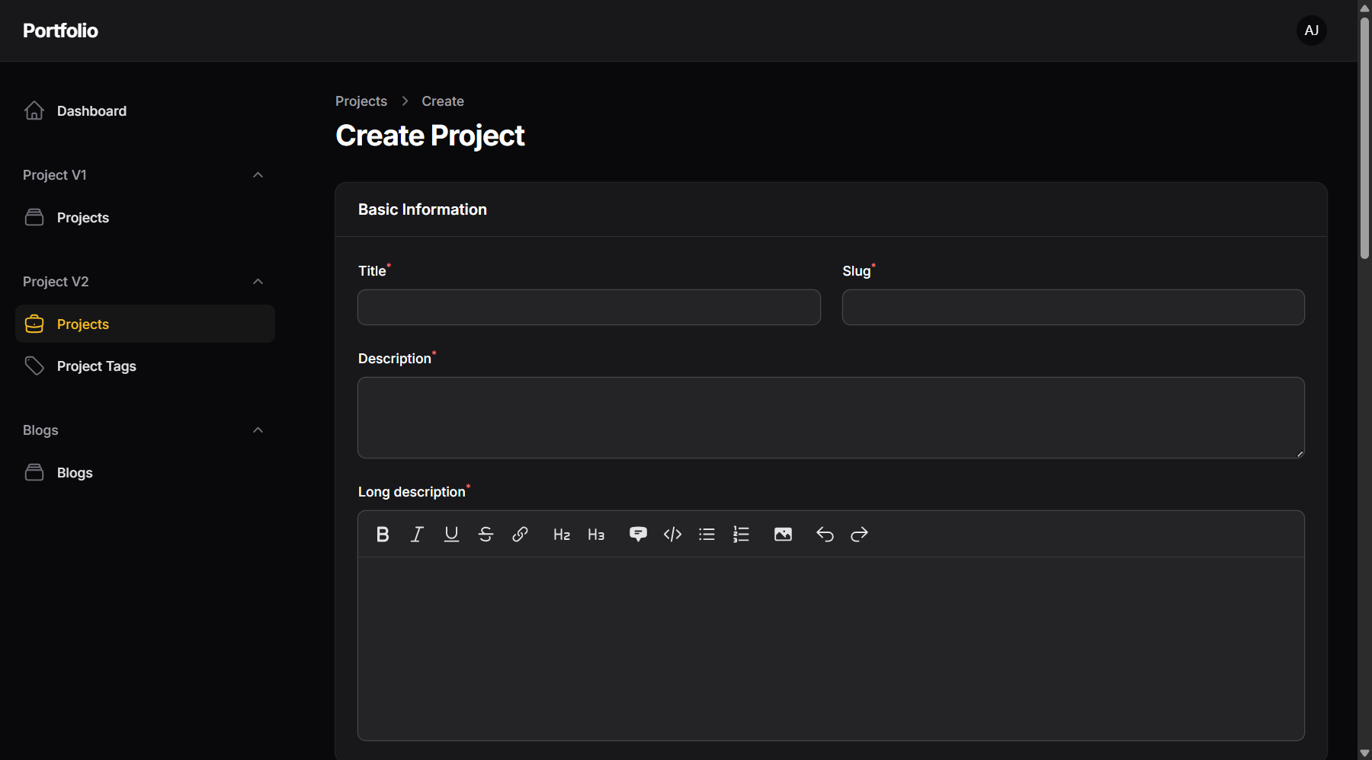The width and height of the screenshot is (1372, 760).
Task: Apply italic formatting in long description
Action: [x=417, y=535]
